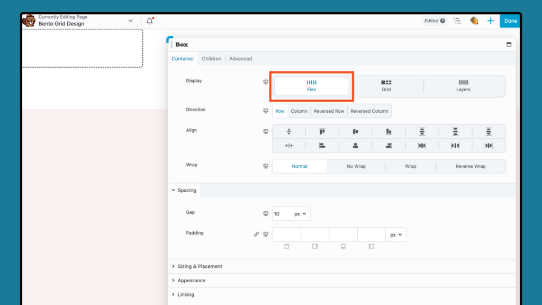This screenshot has width=542, height=305.
Task: Click the notification bell icon
Action: (x=149, y=20)
